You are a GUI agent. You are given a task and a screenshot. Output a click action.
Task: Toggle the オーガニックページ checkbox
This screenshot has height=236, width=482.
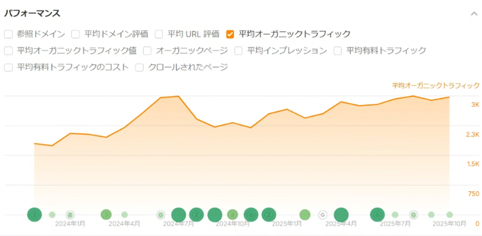click(x=147, y=51)
